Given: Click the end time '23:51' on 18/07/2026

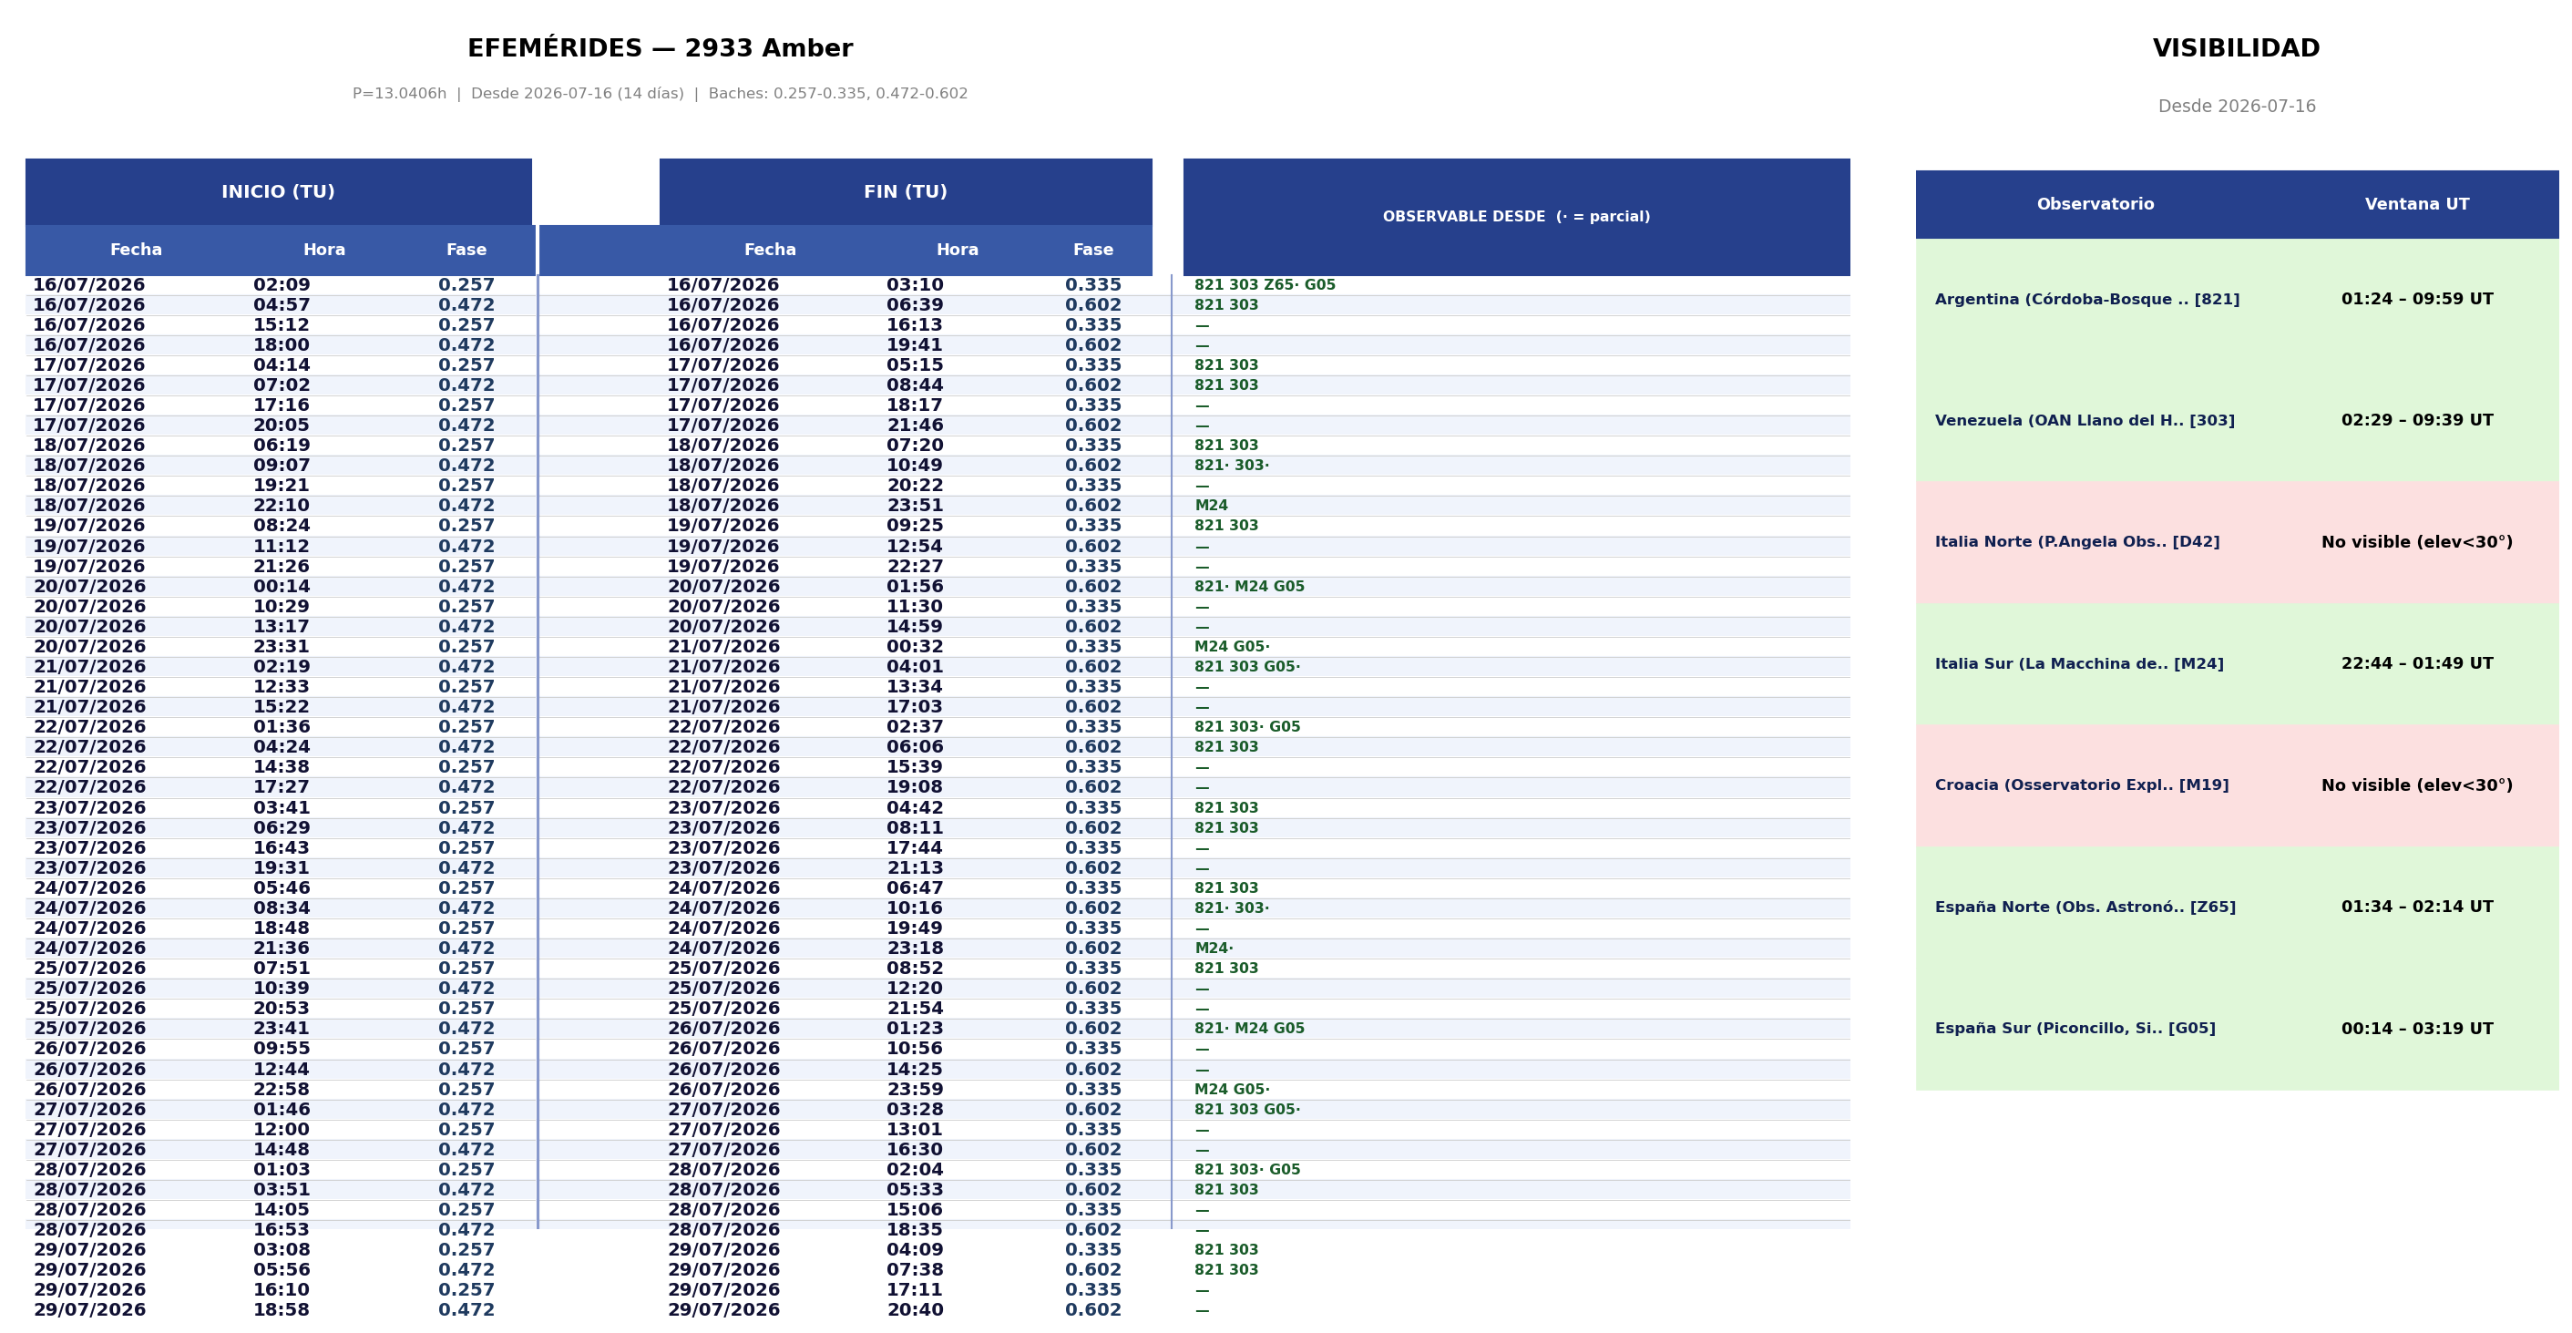Looking at the screenshot, I should point(915,507).
